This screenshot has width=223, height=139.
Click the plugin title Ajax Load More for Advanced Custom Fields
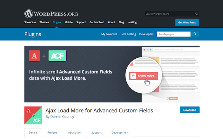[x=99, y=110]
